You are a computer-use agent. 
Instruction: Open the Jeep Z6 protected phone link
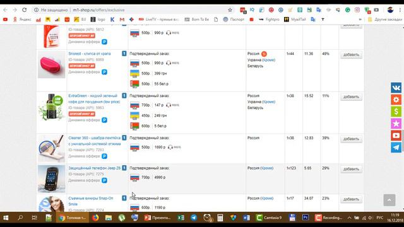(94, 168)
